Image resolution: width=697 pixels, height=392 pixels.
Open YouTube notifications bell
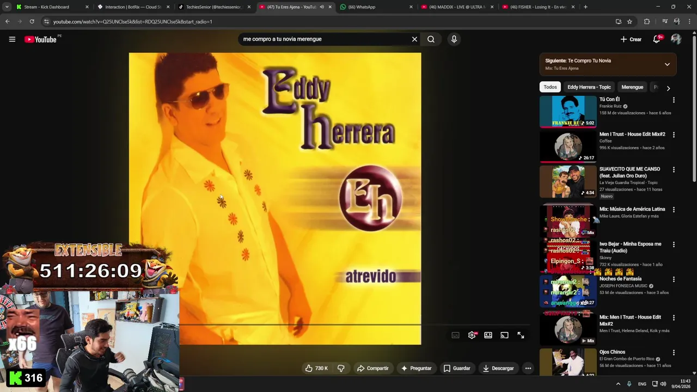657,39
